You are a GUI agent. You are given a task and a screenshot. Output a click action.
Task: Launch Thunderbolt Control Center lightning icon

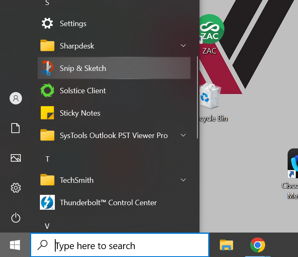47,202
